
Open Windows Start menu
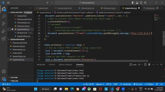pos(36,89)
